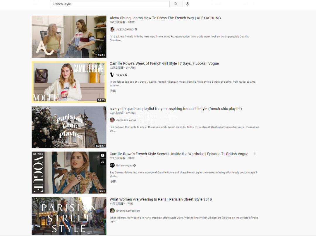
Task: Focus the French Style search field
Action: pos(110,4)
